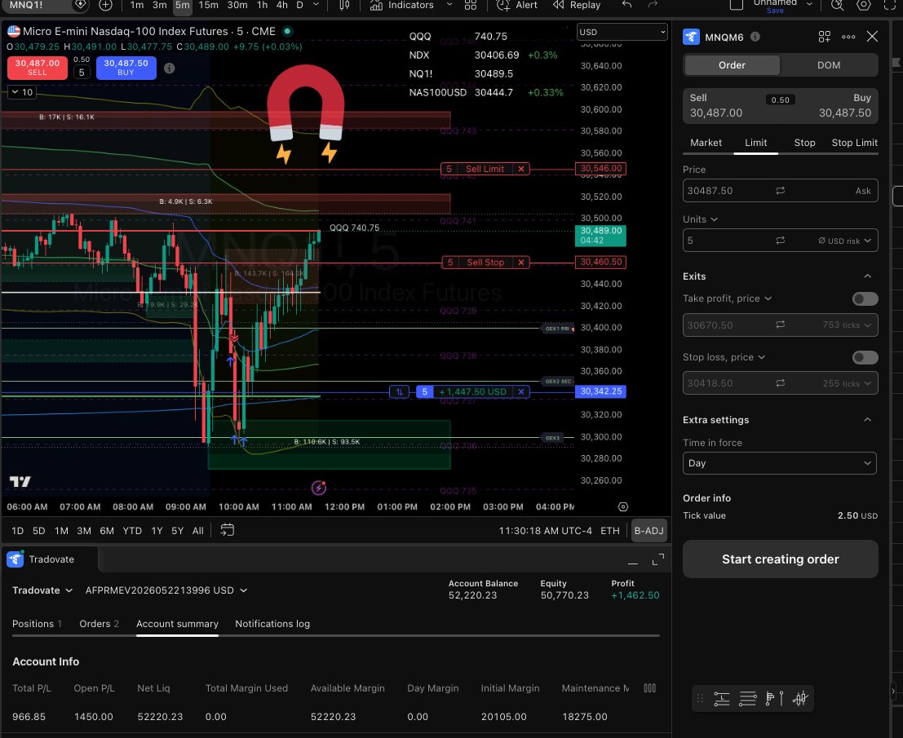903x738 pixels.
Task: Switch to the 15m timeframe
Action: click(209, 5)
